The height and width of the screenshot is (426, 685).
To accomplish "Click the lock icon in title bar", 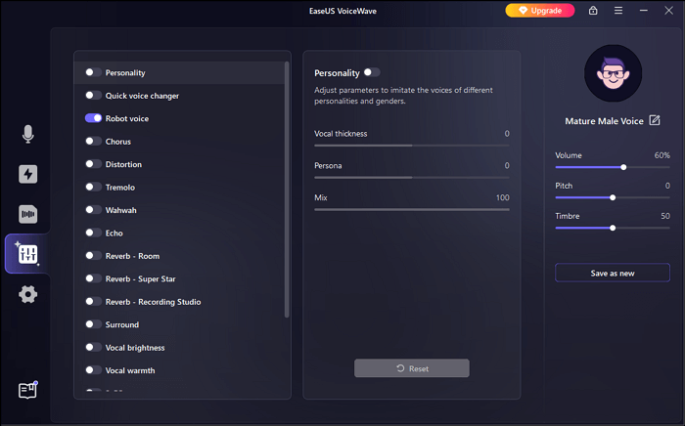I will [593, 11].
